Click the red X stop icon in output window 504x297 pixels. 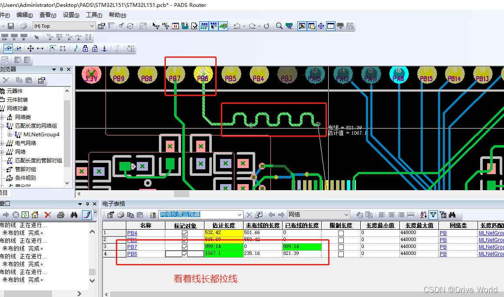tap(48, 214)
